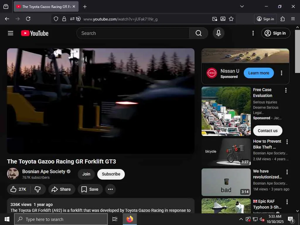300x225 pixels.
Task: Open the YouTube hamburger guide menu
Action: [11, 33]
